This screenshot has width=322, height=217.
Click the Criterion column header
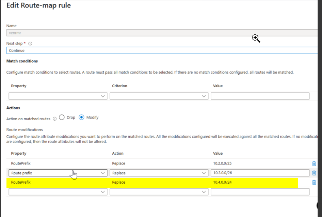[x=119, y=86]
